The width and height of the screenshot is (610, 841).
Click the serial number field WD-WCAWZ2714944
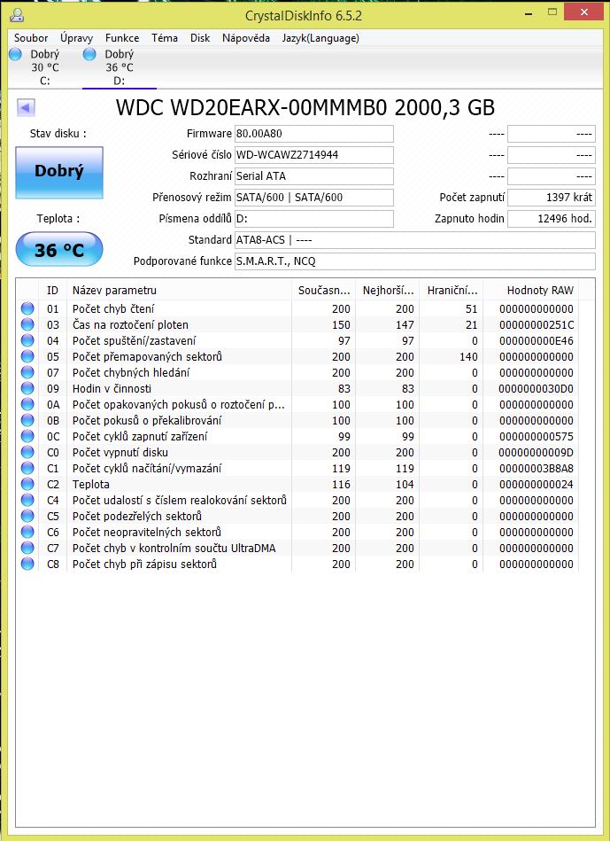point(314,155)
